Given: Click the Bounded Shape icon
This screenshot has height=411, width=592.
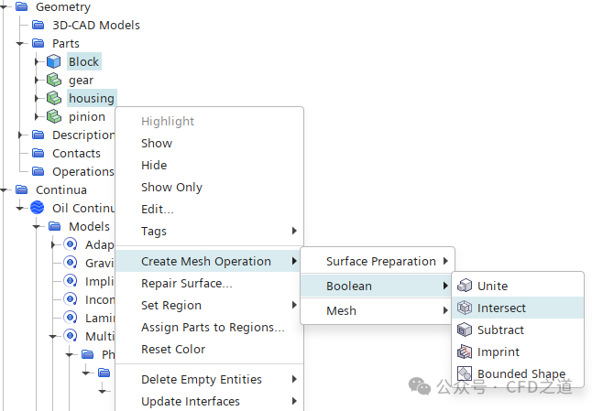Looking at the screenshot, I should pyautogui.click(x=466, y=373).
